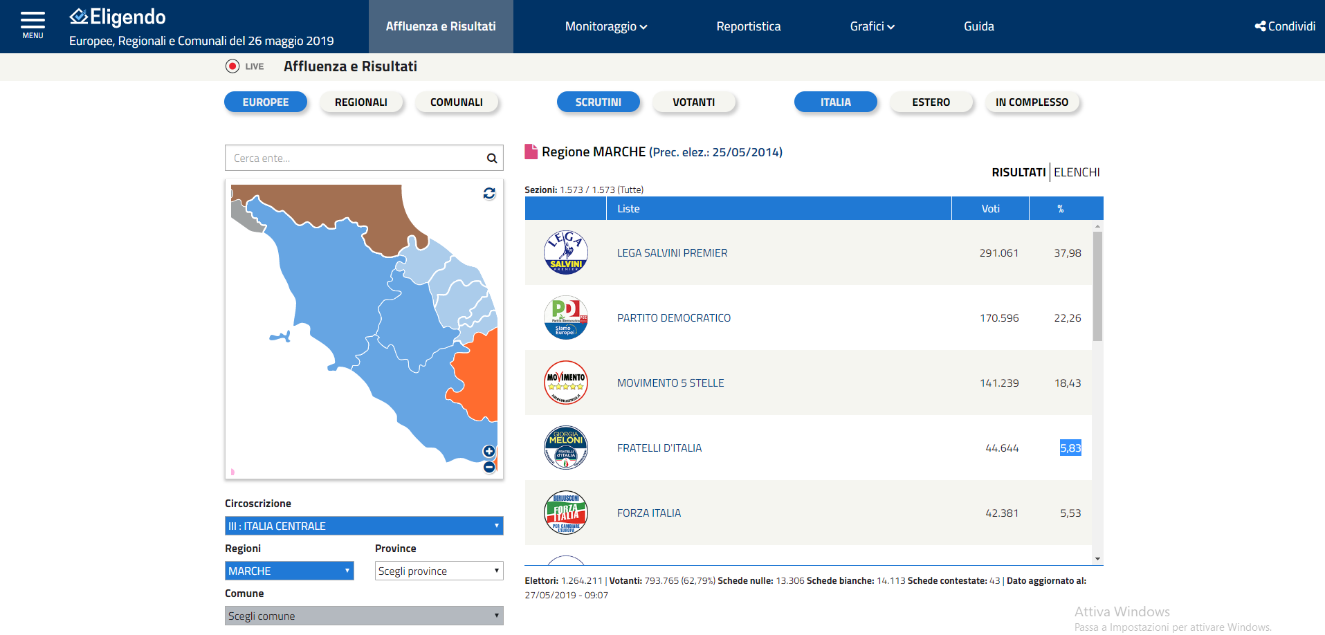Image resolution: width=1325 pixels, height=635 pixels.
Task: Switch to VOTANTI view
Action: pyautogui.click(x=694, y=102)
